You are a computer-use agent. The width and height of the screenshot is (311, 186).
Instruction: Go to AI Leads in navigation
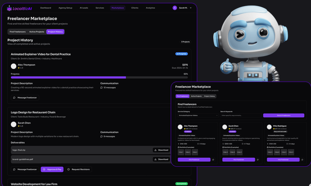[x=84, y=8]
